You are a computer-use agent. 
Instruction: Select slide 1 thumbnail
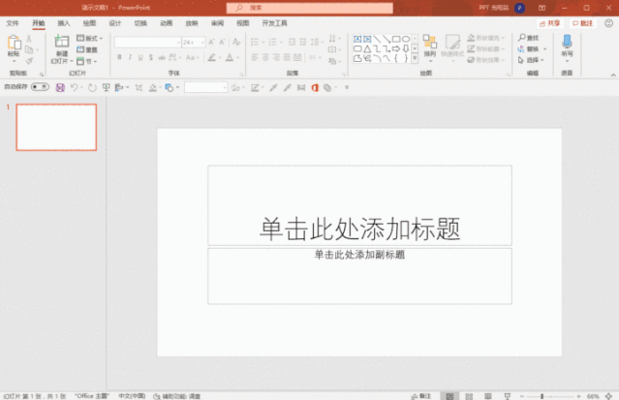point(56,127)
